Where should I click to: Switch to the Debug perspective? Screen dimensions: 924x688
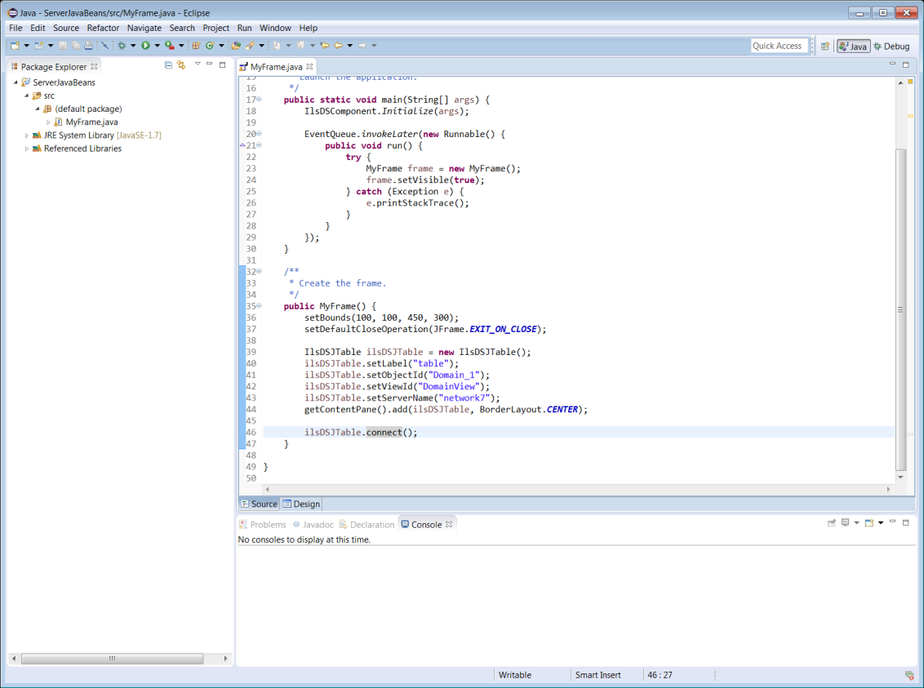(x=891, y=47)
